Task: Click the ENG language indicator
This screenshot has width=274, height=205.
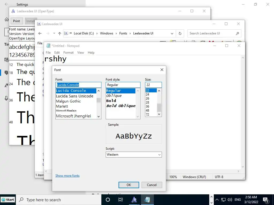Action: pyautogui.click(x=238, y=200)
